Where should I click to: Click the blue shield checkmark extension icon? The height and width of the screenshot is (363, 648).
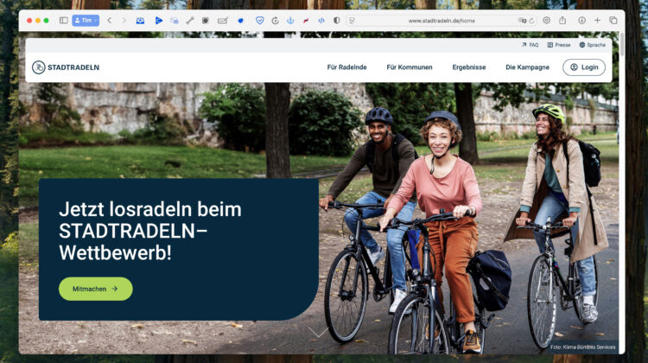[259, 20]
